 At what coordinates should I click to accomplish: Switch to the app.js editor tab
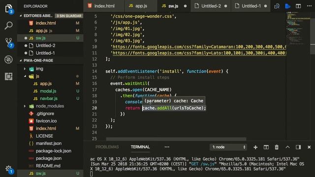[x=141, y=6]
